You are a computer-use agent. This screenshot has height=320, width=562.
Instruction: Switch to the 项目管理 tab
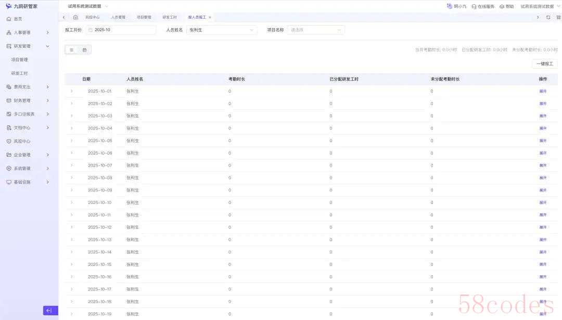coord(144,17)
